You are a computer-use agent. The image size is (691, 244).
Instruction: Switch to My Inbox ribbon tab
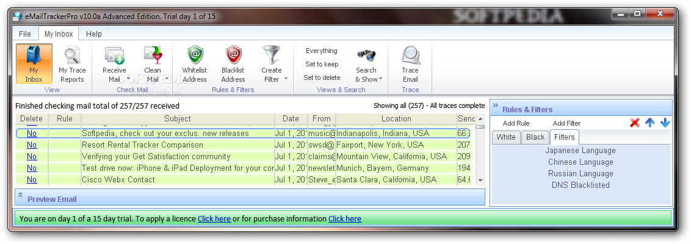(x=59, y=34)
